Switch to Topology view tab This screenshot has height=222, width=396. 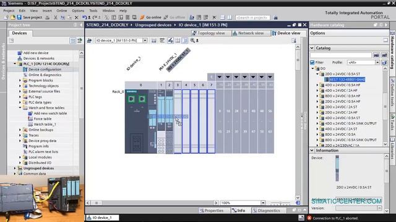pos(211,33)
